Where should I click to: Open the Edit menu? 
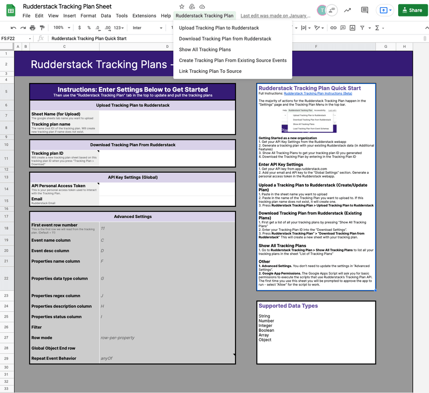pos(39,16)
